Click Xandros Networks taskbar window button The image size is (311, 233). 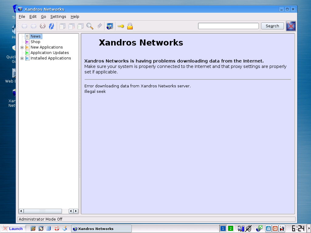(101, 229)
